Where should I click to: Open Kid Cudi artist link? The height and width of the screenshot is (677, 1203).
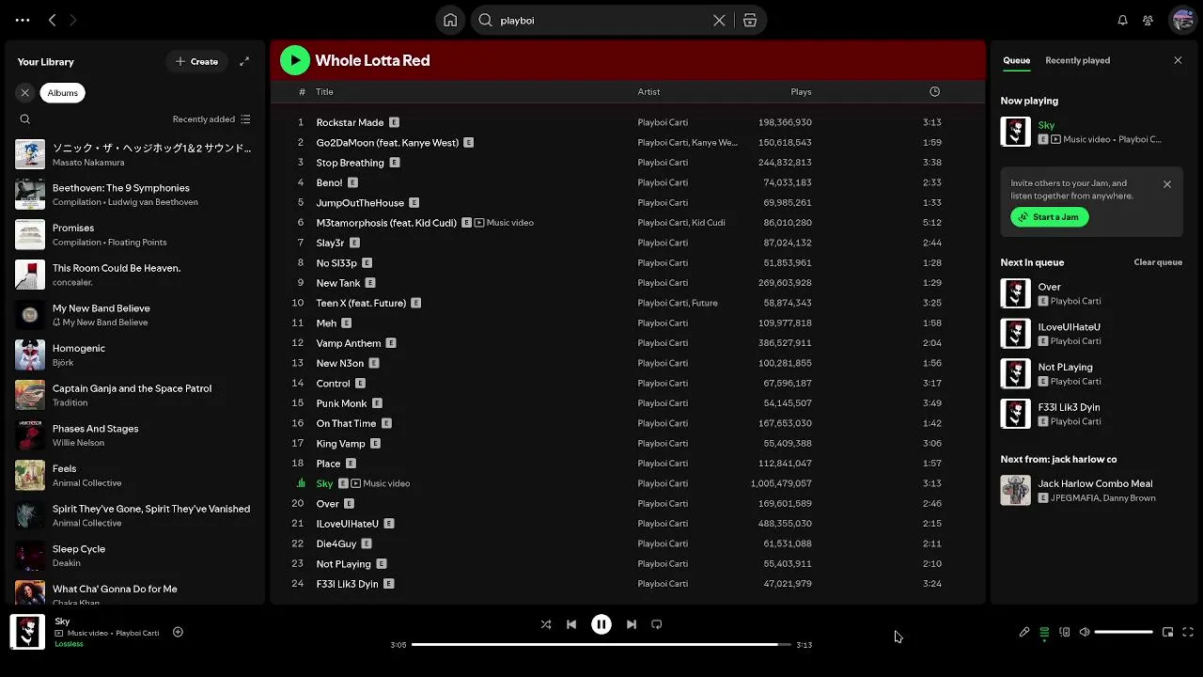click(711, 223)
